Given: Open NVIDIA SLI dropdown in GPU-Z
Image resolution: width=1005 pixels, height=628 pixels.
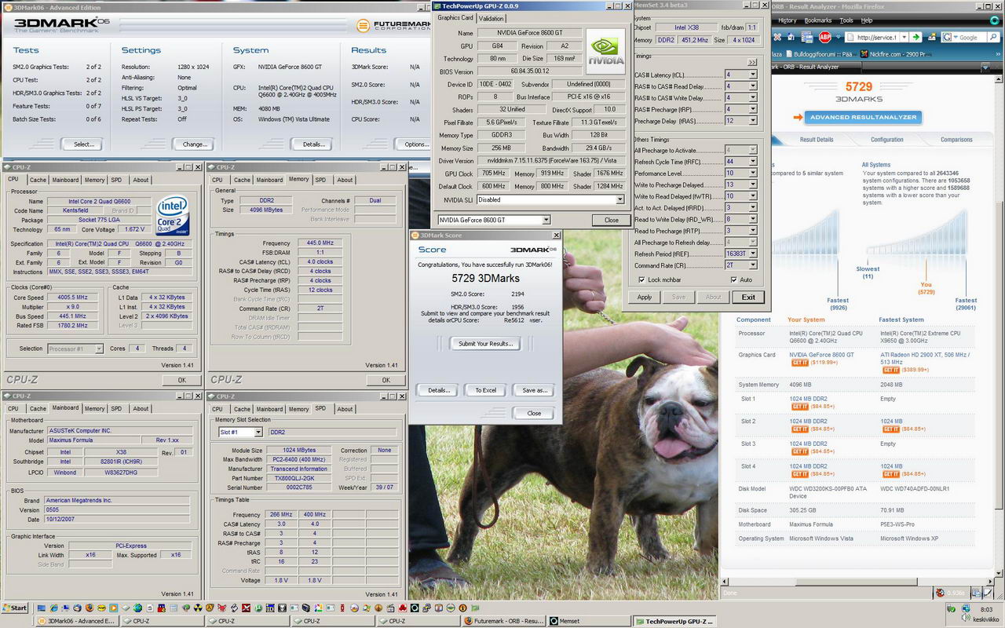Looking at the screenshot, I should pos(619,199).
